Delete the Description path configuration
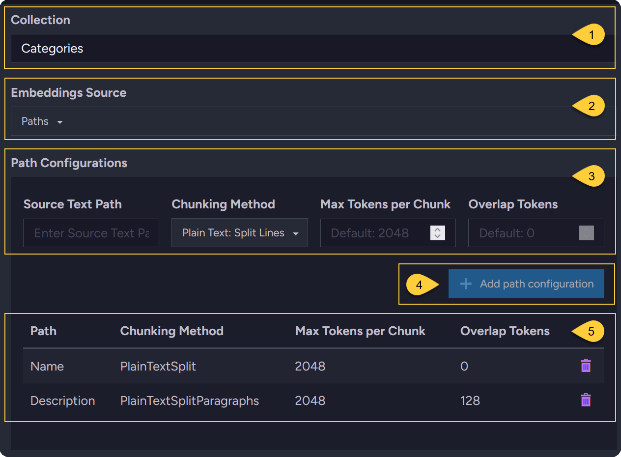 click(x=585, y=400)
